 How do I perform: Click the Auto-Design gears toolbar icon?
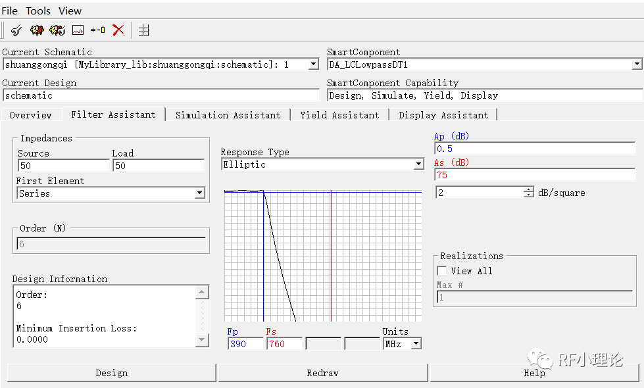pos(37,30)
